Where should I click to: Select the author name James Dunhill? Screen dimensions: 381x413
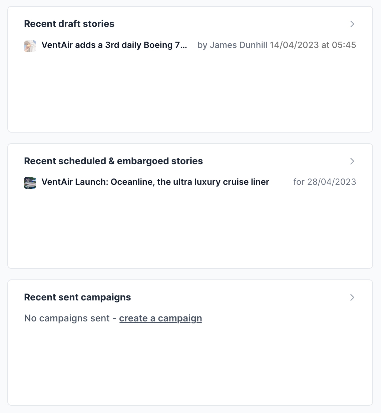(239, 45)
